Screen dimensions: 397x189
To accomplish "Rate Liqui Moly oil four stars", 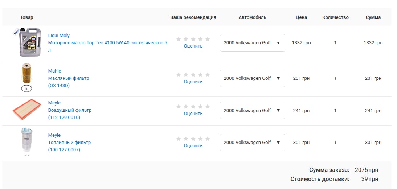I will (200, 39).
